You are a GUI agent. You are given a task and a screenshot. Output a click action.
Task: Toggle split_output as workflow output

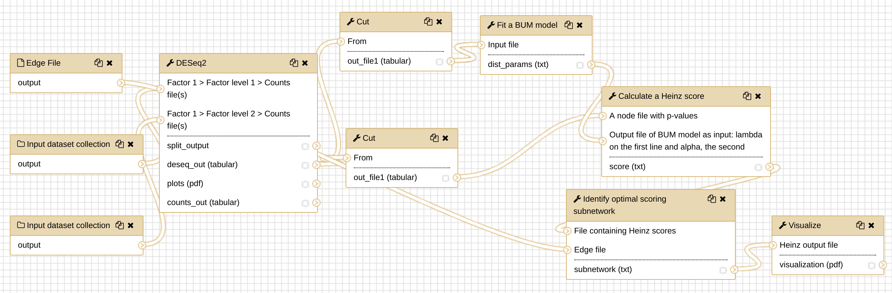click(x=305, y=146)
